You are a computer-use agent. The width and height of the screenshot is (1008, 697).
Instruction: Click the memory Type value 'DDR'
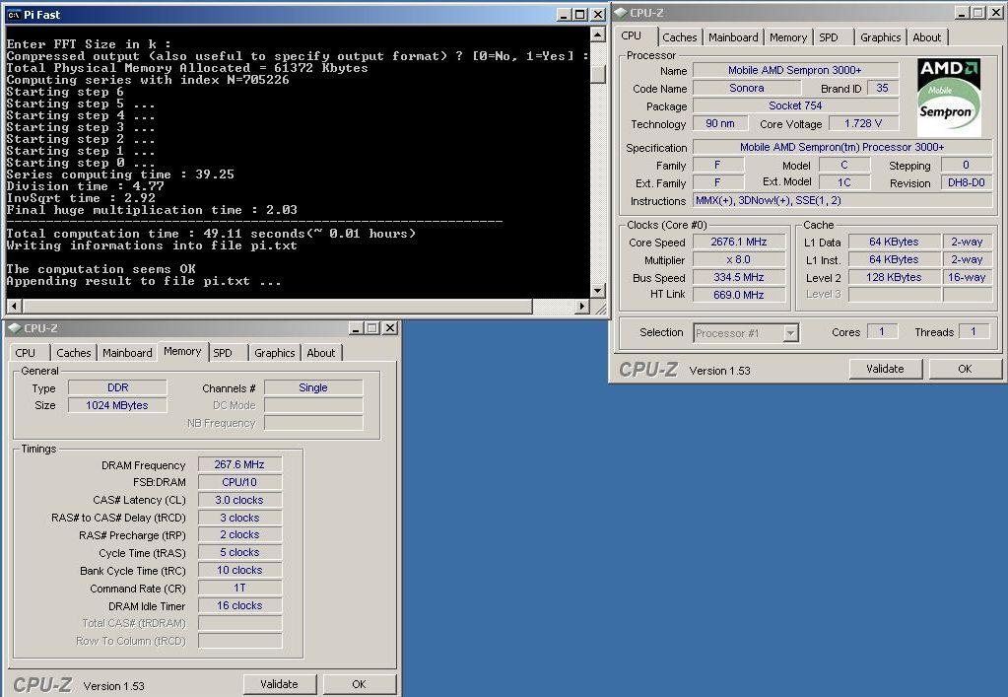tap(117, 387)
